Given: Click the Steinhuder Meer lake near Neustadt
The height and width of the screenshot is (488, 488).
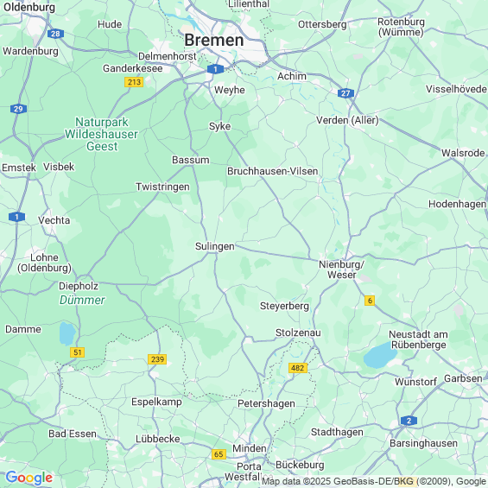Looking at the screenshot, I should (x=380, y=355).
